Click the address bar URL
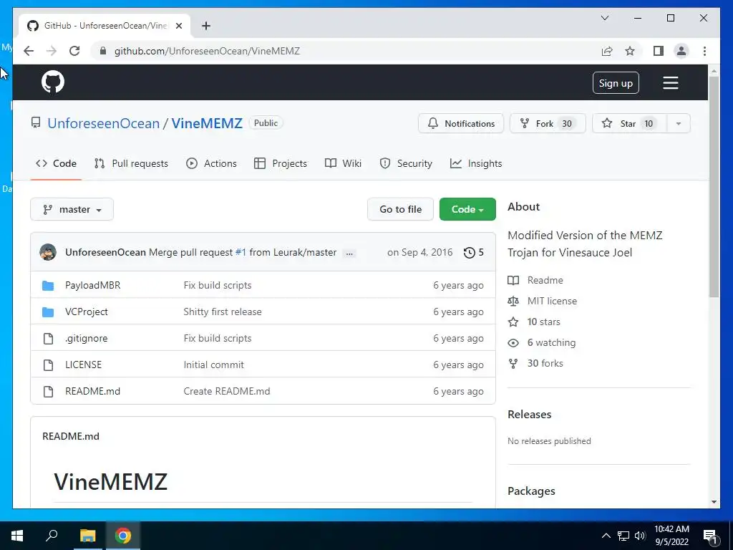 pyautogui.click(x=207, y=51)
